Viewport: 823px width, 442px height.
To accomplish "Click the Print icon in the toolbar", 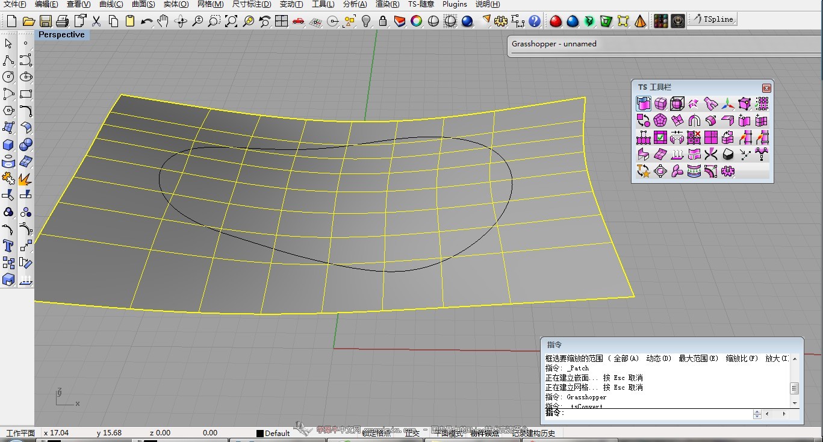I will (x=62, y=21).
